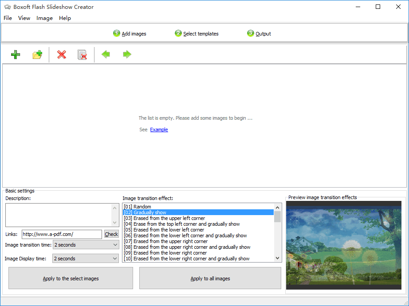Go to step 2 Select templates
Screen dimensions: 409x306
point(197,34)
